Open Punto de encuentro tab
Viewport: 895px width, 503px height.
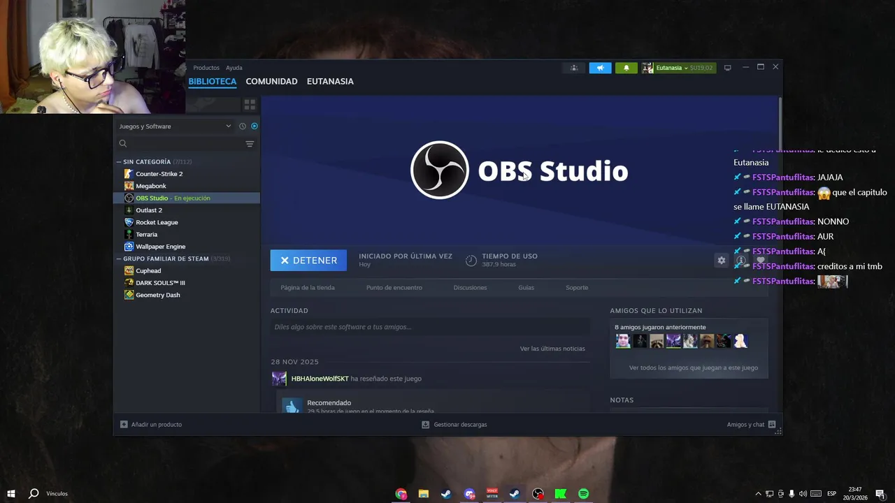pyautogui.click(x=394, y=288)
